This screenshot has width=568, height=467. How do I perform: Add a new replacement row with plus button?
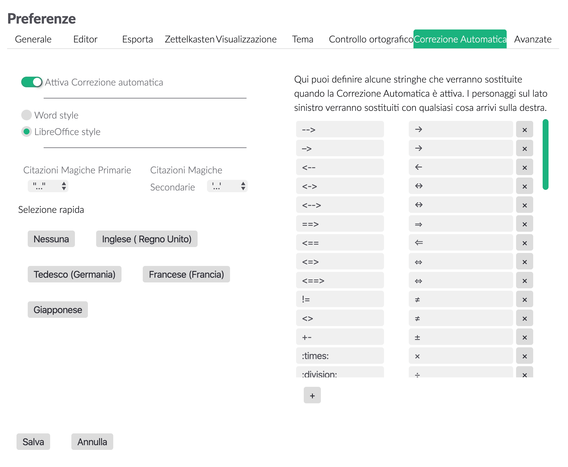(312, 395)
